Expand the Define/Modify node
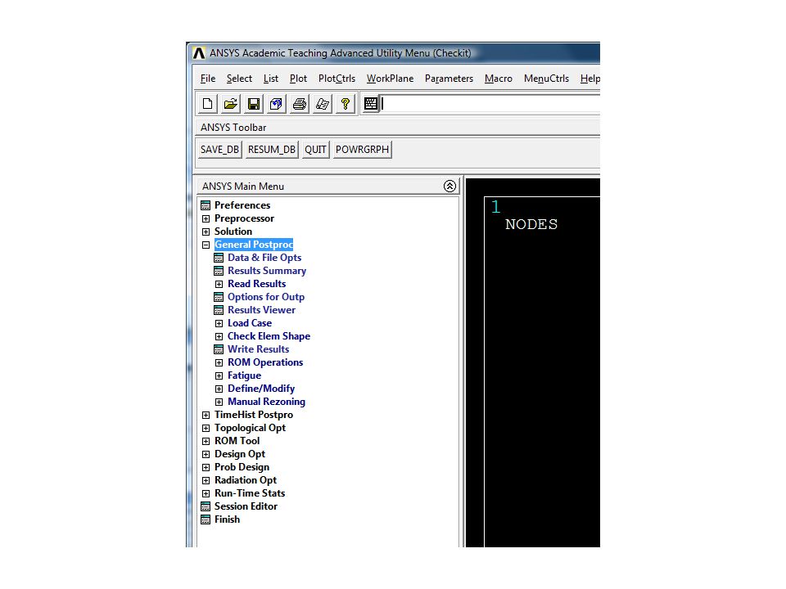The height and width of the screenshot is (589, 786). tap(219, 389)
